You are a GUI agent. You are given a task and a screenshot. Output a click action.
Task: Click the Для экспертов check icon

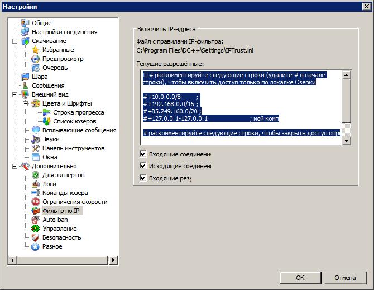[36, 175]
